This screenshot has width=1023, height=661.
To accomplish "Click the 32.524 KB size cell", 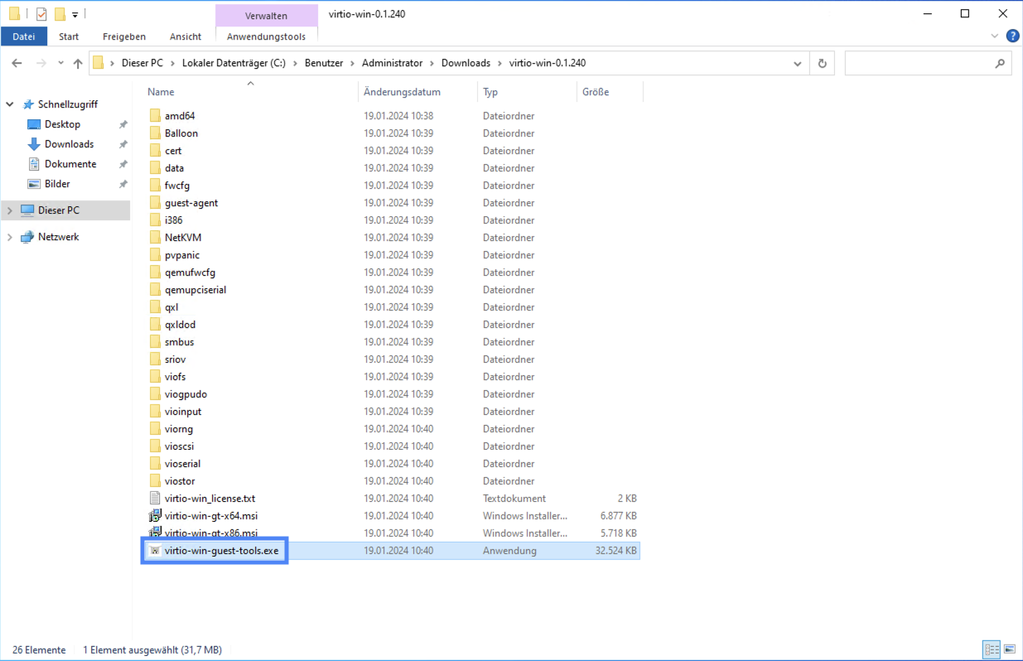I will (x=615, y=551).
